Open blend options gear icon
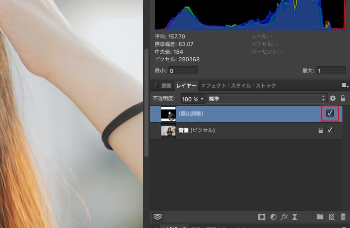Screen dimensions: 350x228 pos(333,98)
